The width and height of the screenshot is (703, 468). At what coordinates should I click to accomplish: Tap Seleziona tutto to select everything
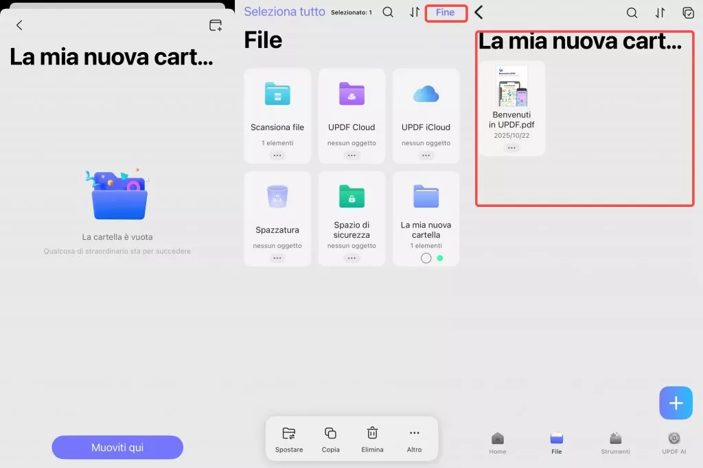pyautogui.click(x=284, y=11)
